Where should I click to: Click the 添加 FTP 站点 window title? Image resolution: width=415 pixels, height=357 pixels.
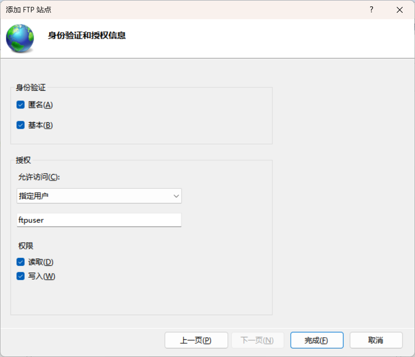[29, 10]
